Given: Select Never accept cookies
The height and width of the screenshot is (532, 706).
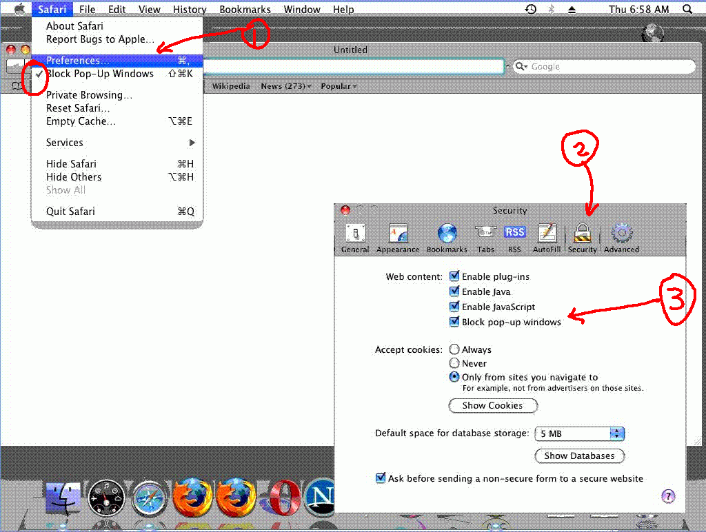Looking at the screenshot, I should (x=454, y=362).
